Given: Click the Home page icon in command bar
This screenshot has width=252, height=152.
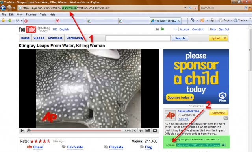Looking at the screenshot, I should [193, 20].
